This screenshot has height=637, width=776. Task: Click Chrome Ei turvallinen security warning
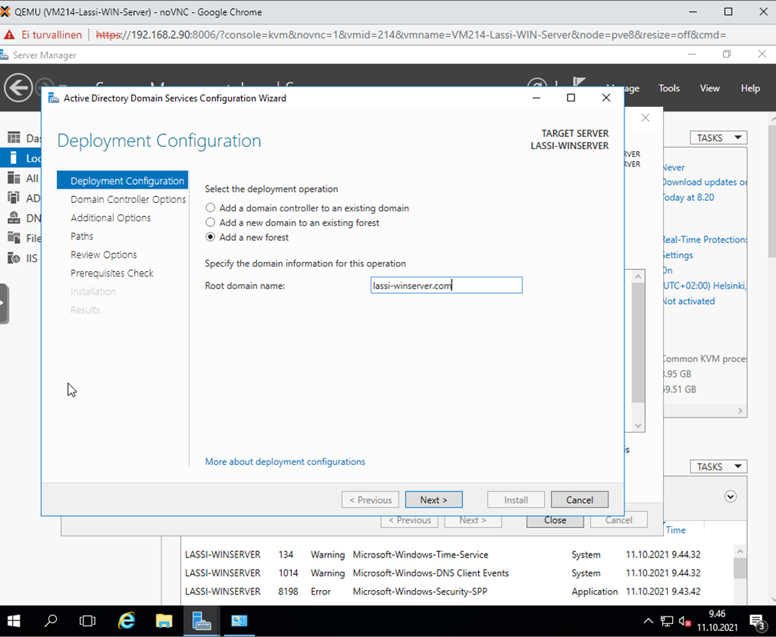[x=43, y=35]
